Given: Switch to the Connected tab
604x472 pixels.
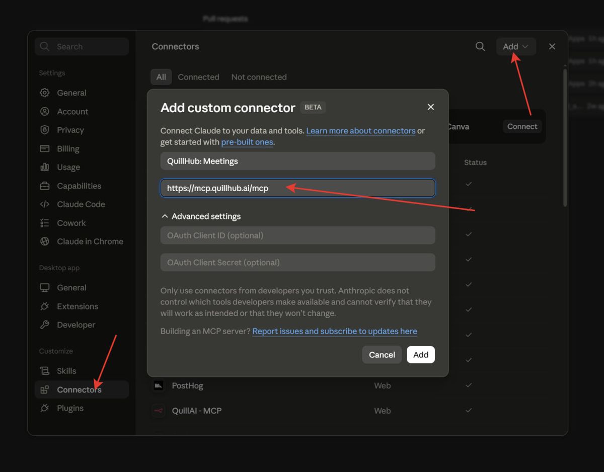Looking at the screenshot, I should [x=198, y=77].
